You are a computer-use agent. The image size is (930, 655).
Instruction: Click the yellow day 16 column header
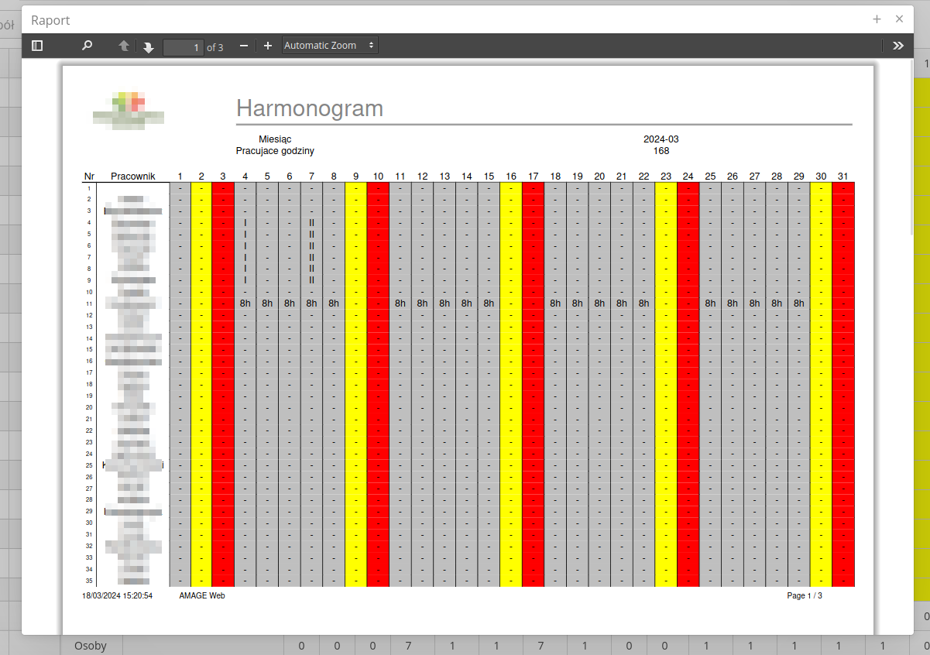pyautogui.click(x=511, y=177)
